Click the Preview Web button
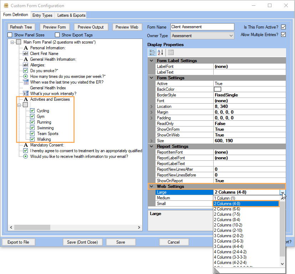The width and height of the screenshot is (295, 274). (x=127, y=27)
